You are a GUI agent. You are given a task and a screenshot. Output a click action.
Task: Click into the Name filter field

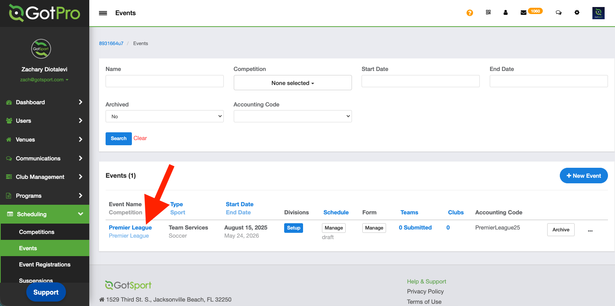click(x=164, y=81)
